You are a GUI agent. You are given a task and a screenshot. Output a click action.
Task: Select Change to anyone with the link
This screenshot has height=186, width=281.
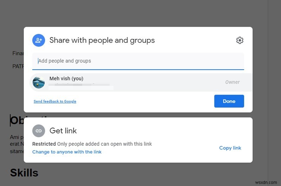67,152
